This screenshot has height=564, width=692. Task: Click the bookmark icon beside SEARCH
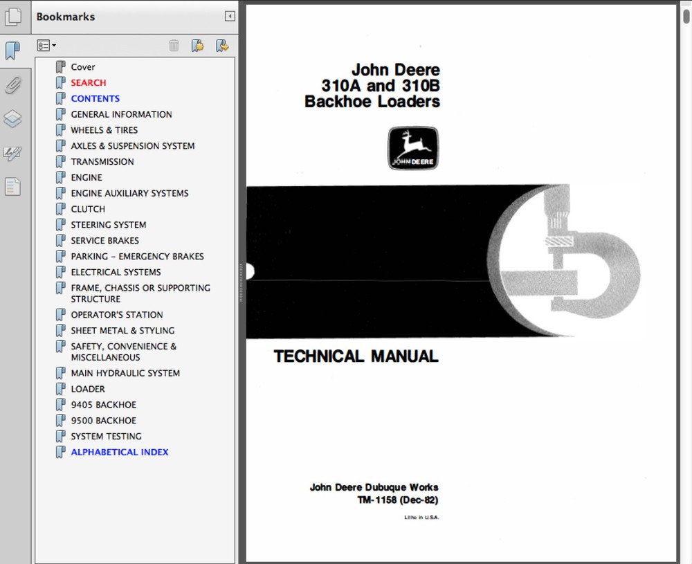click(60, 83)
